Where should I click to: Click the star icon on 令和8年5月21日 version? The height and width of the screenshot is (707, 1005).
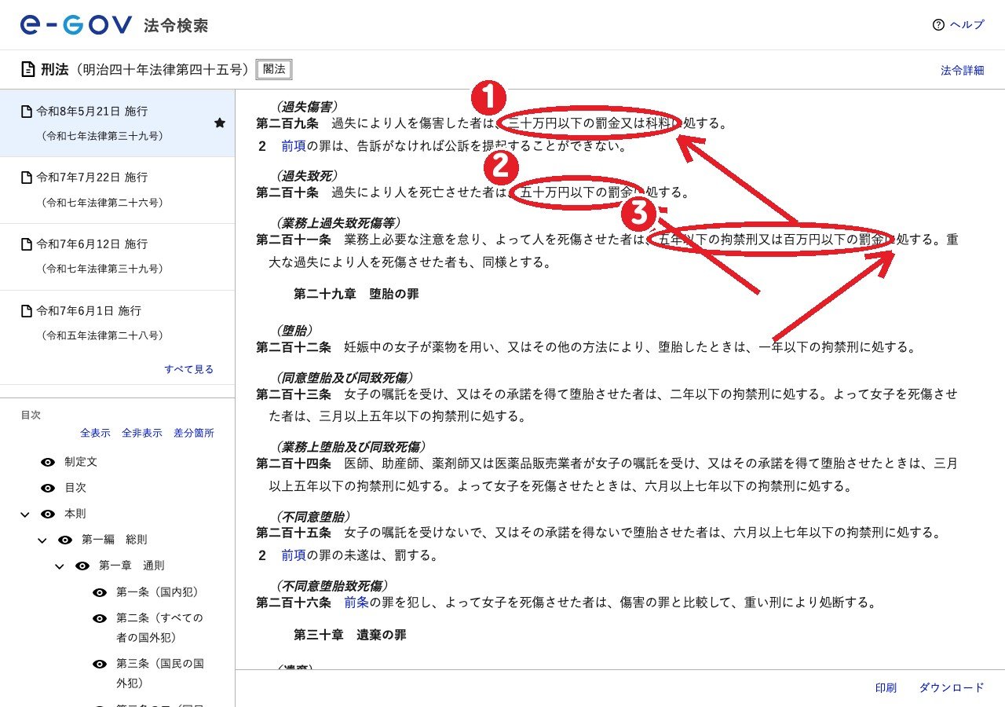(x=220, y=123)
